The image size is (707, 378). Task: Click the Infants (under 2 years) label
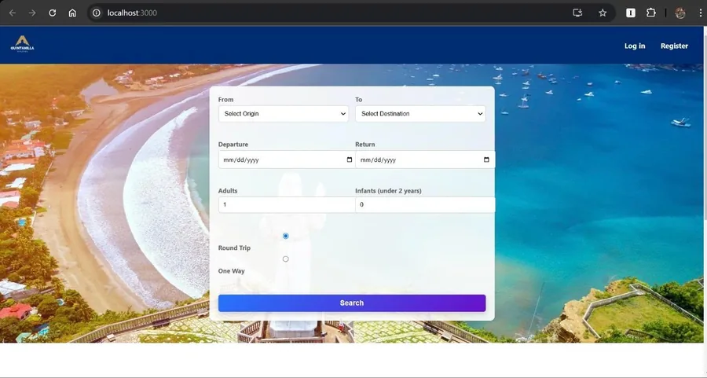point(388,191)
